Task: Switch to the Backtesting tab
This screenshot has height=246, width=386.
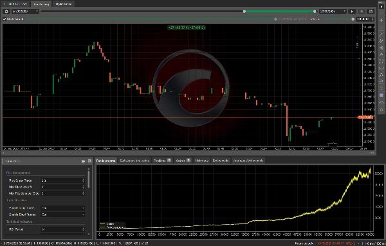Action: pos(41,4)
